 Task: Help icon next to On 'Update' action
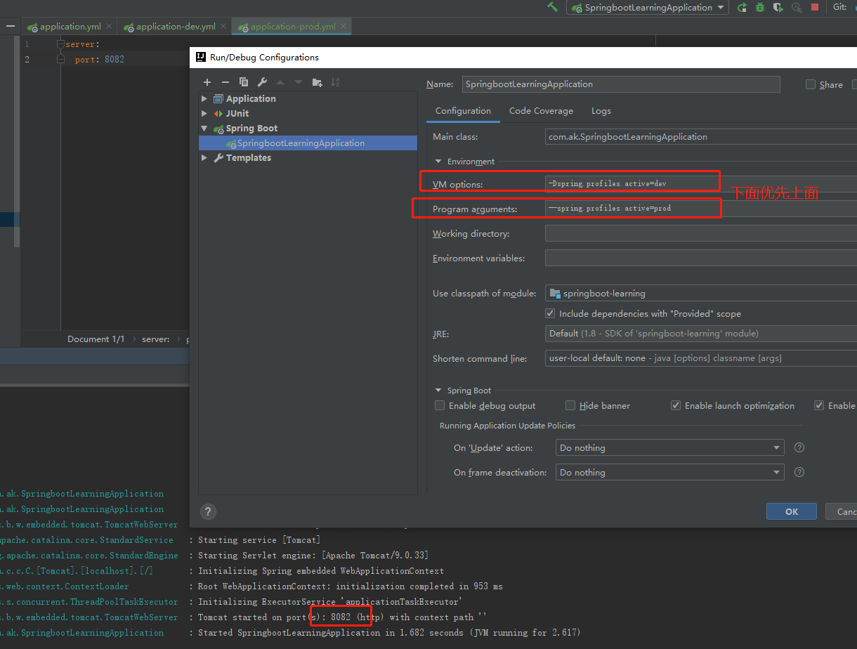[799, 447]
